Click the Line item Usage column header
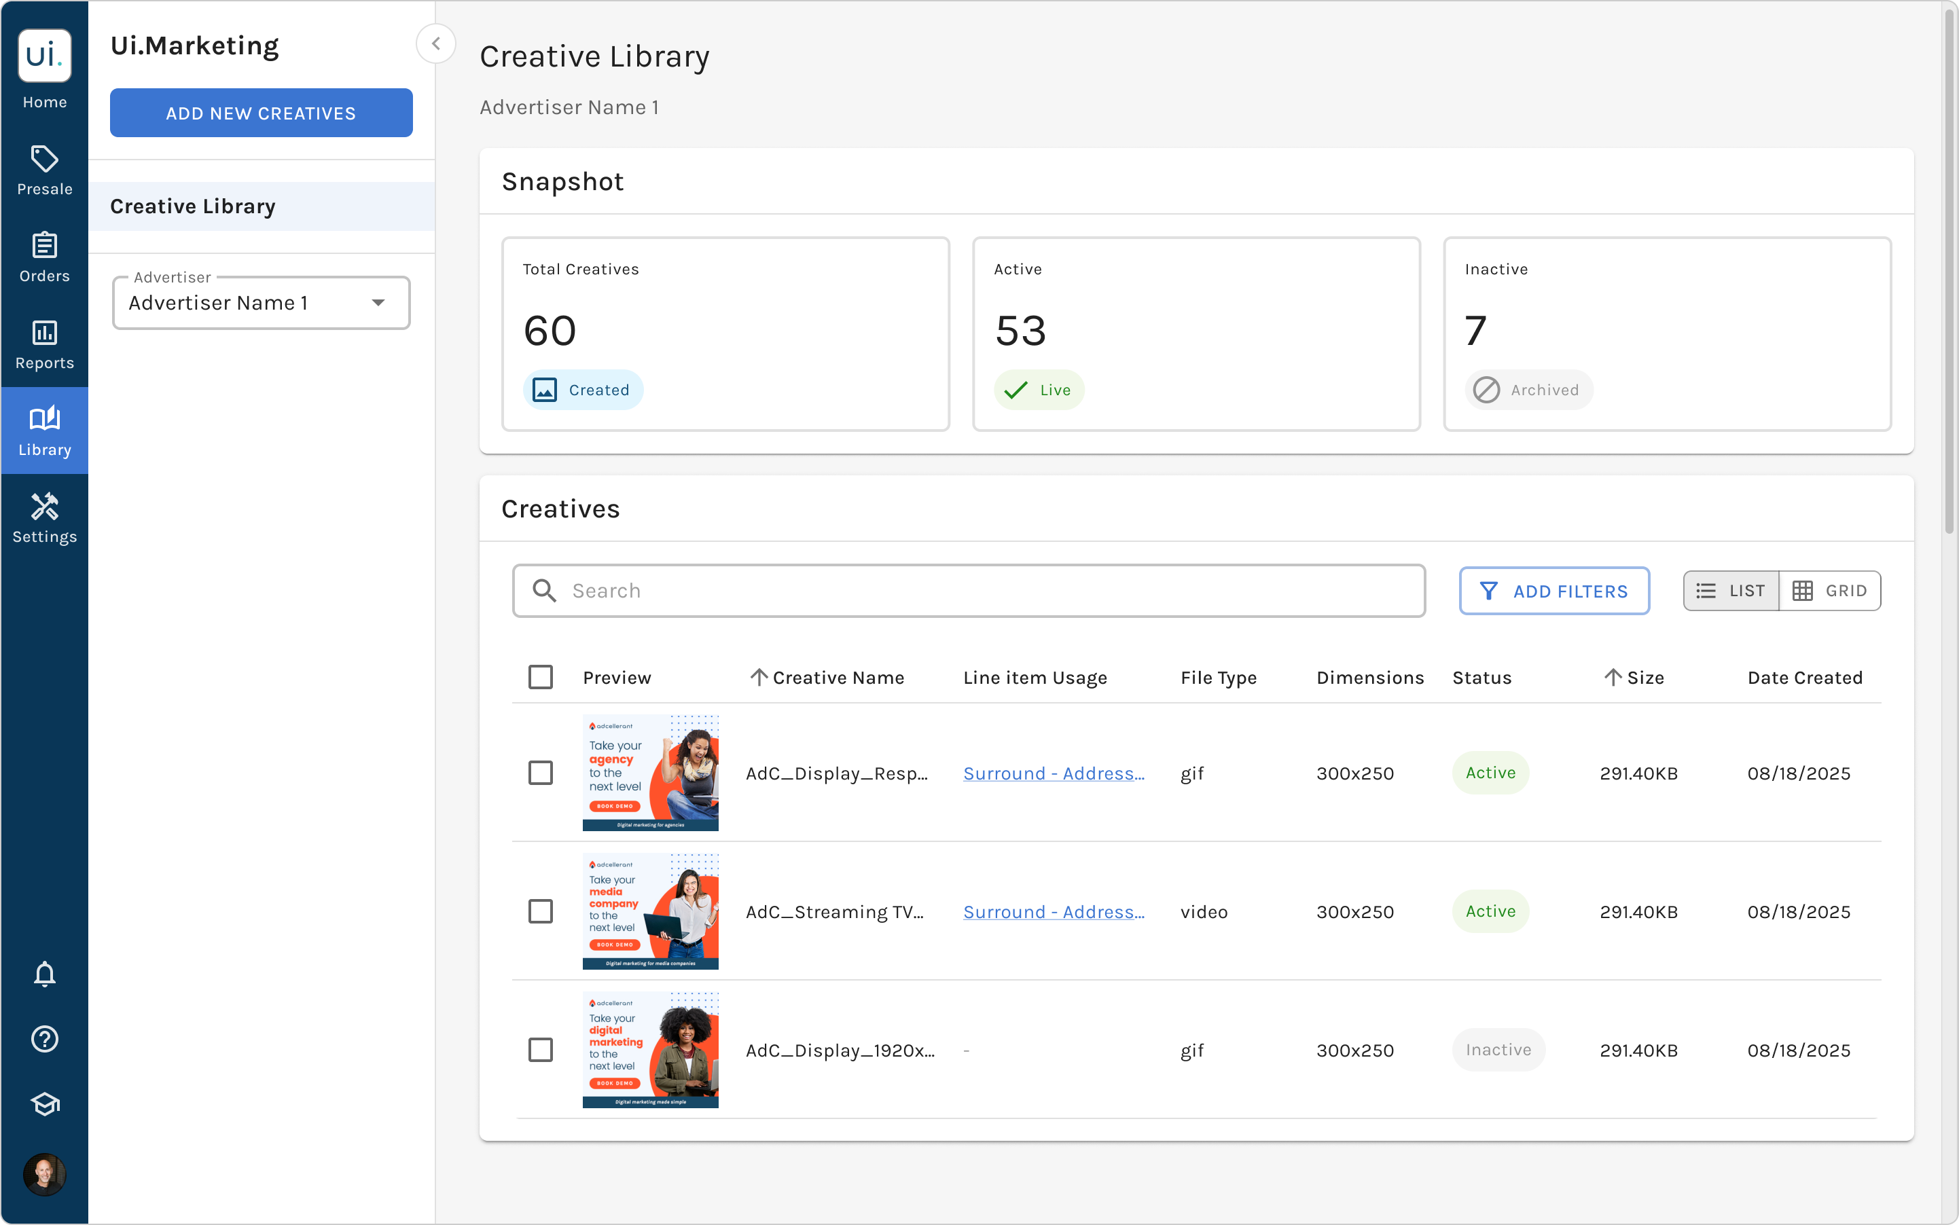Image resolution: width=1959 pixels, height=1225 pixels. click(1035, 677)
